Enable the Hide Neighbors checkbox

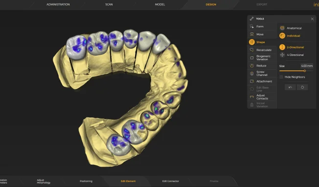[x=281, y=77]
